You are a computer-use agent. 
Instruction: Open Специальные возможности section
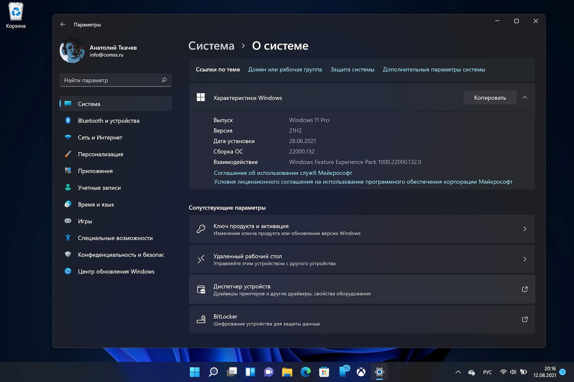pos(115,238)
